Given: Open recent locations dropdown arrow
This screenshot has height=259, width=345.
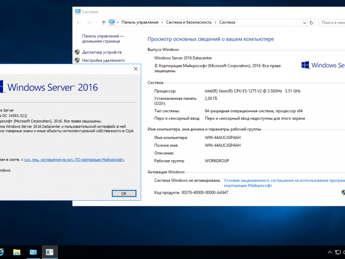Looking at the screenshot, I should 97,22.
